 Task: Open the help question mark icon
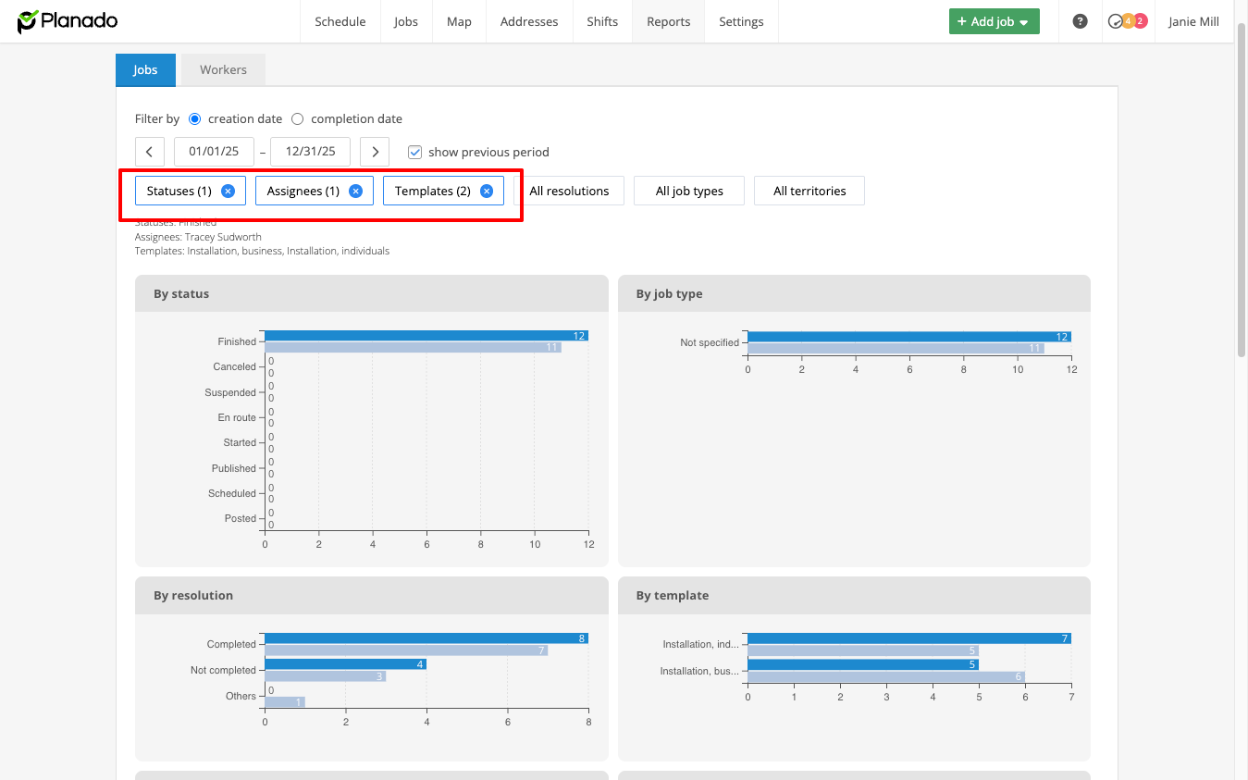pyautogui.click(x=1080, y=21)
